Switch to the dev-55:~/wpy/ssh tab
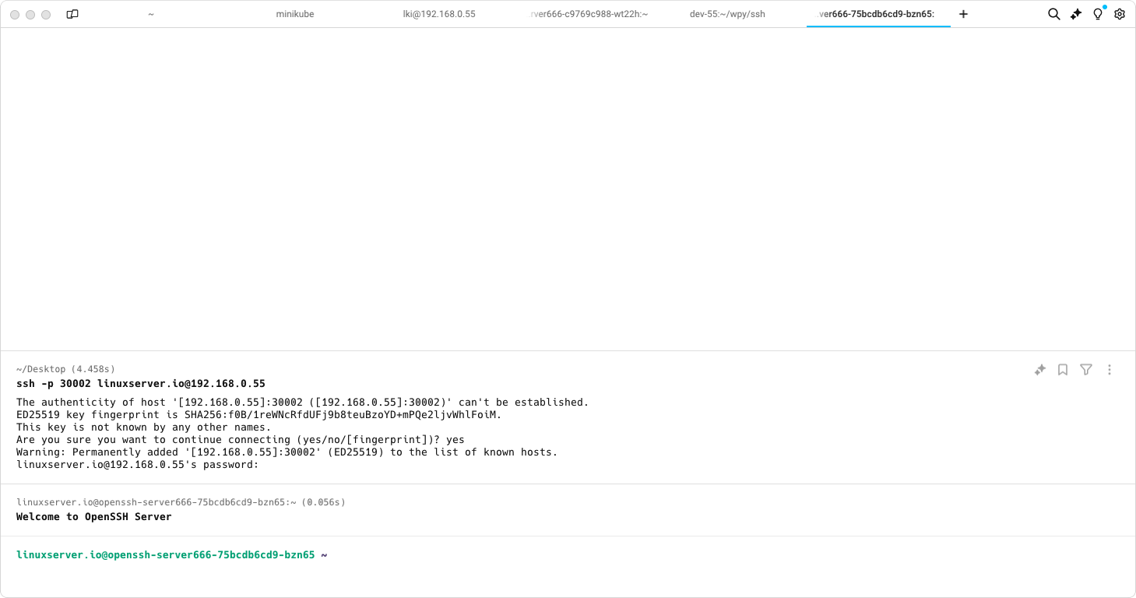 (727, 14)
